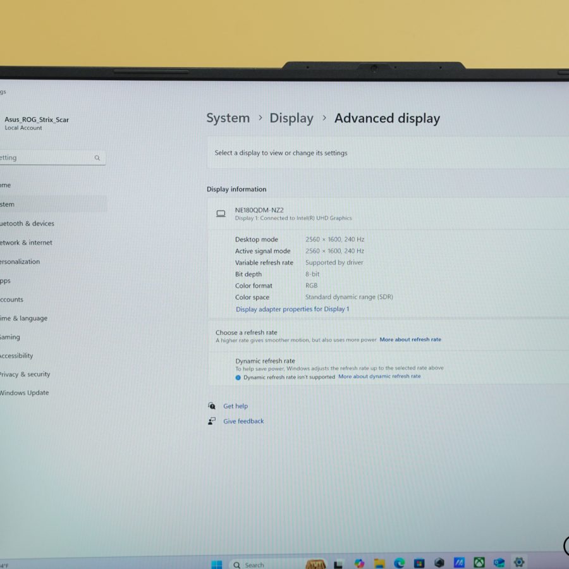Click the Give feedback person icon

[212, 421]
